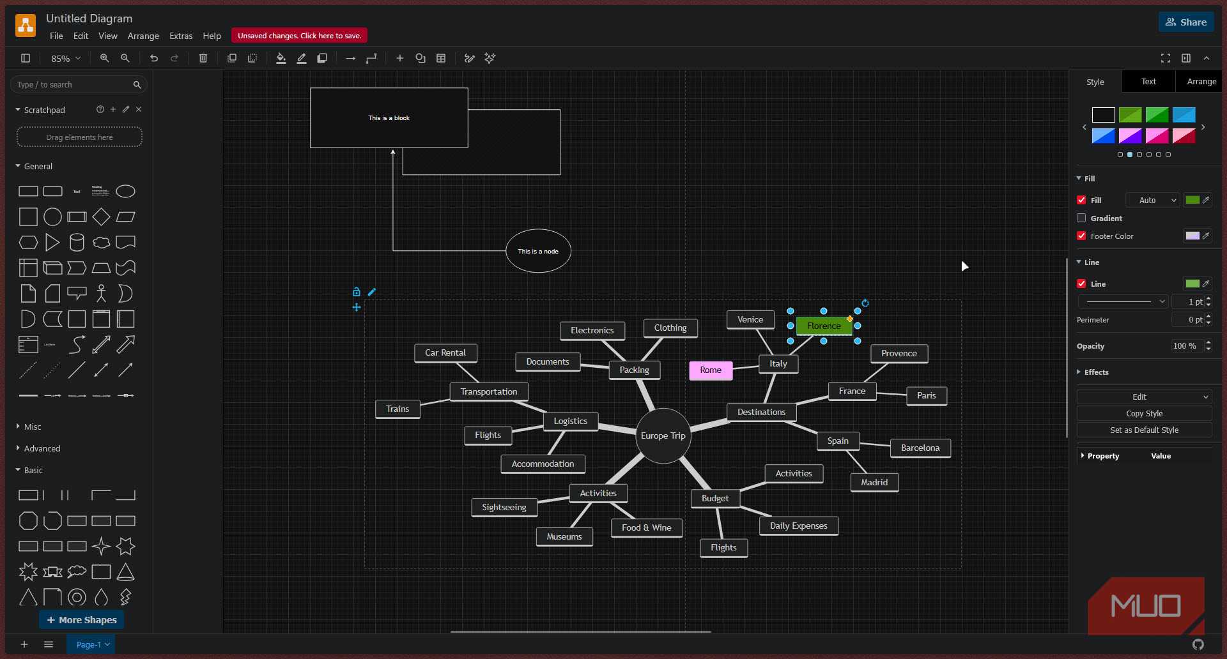The image size is (1227, 659).
Task: Open line color pencil tool
Action: pos(302,58)
